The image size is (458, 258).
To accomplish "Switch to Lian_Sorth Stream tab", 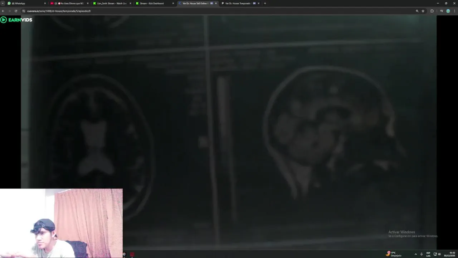I will coord(112,3).
